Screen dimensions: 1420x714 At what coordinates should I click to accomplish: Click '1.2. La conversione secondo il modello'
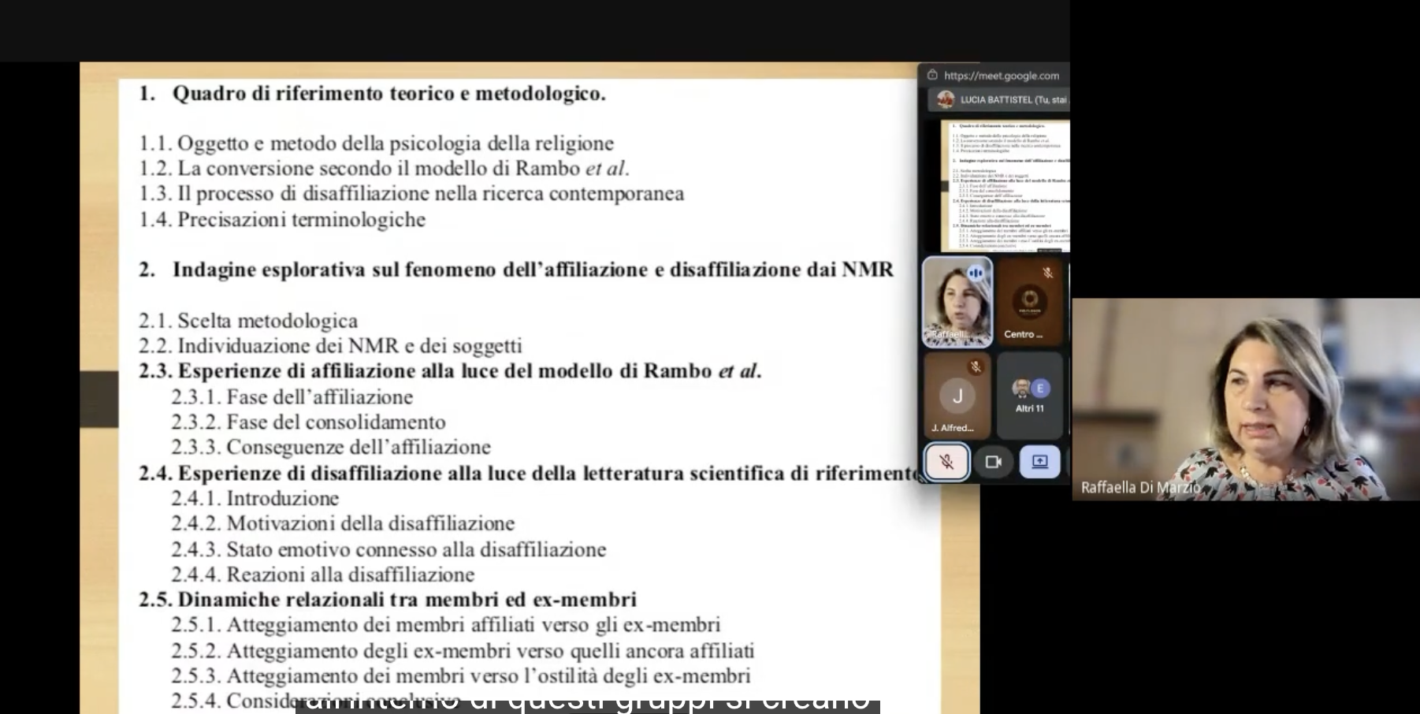point(384,169)
